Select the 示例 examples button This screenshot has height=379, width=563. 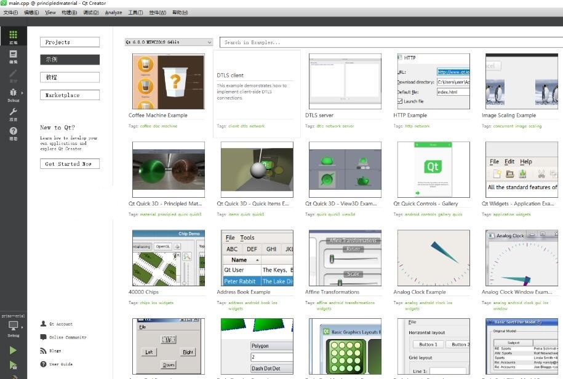tap(70, 60)
